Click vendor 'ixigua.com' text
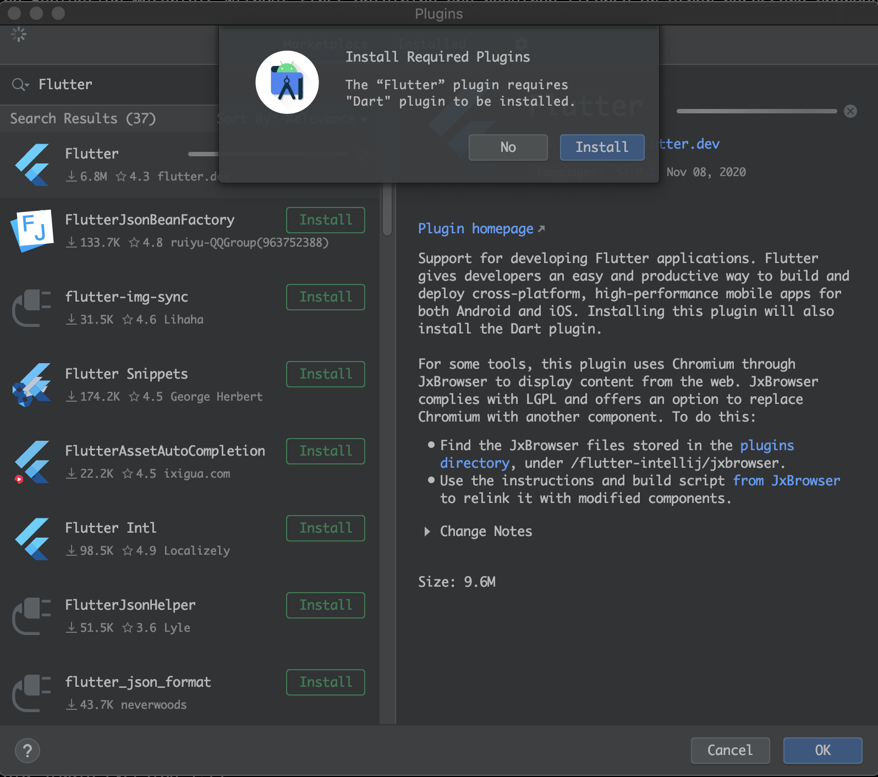 tap(197, 474)
